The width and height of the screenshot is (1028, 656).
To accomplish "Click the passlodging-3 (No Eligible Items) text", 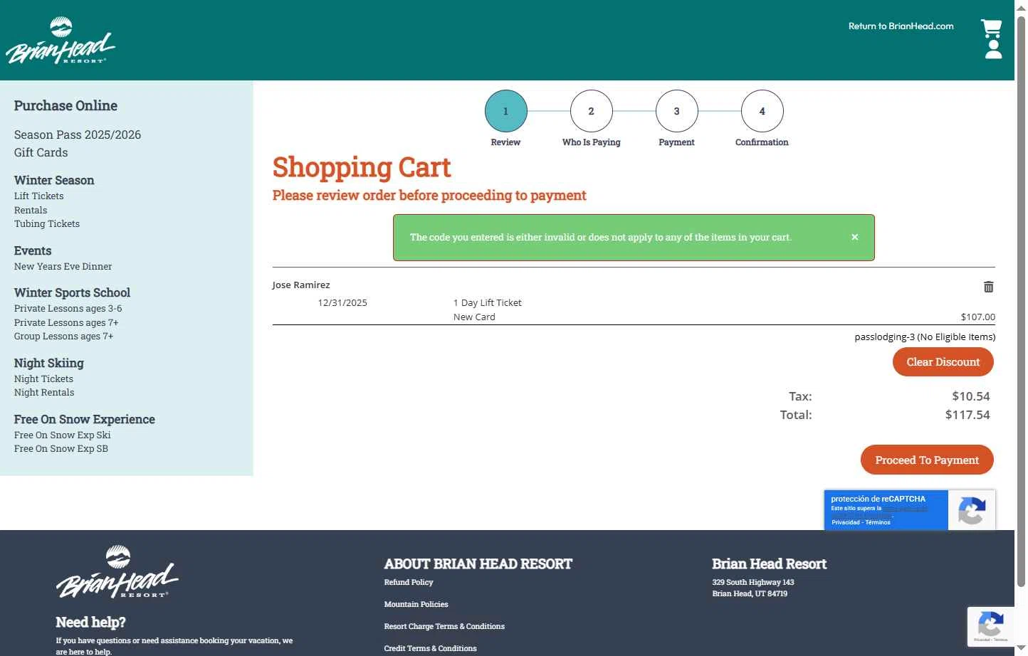I will (x=925, y=337).
